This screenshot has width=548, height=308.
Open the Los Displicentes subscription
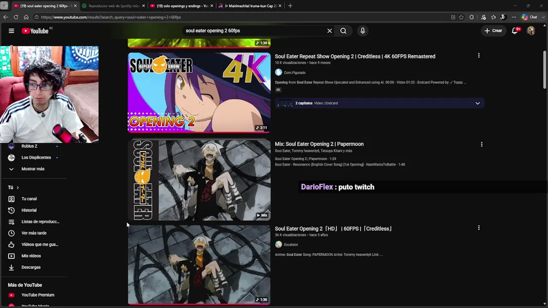pos(37,157)
